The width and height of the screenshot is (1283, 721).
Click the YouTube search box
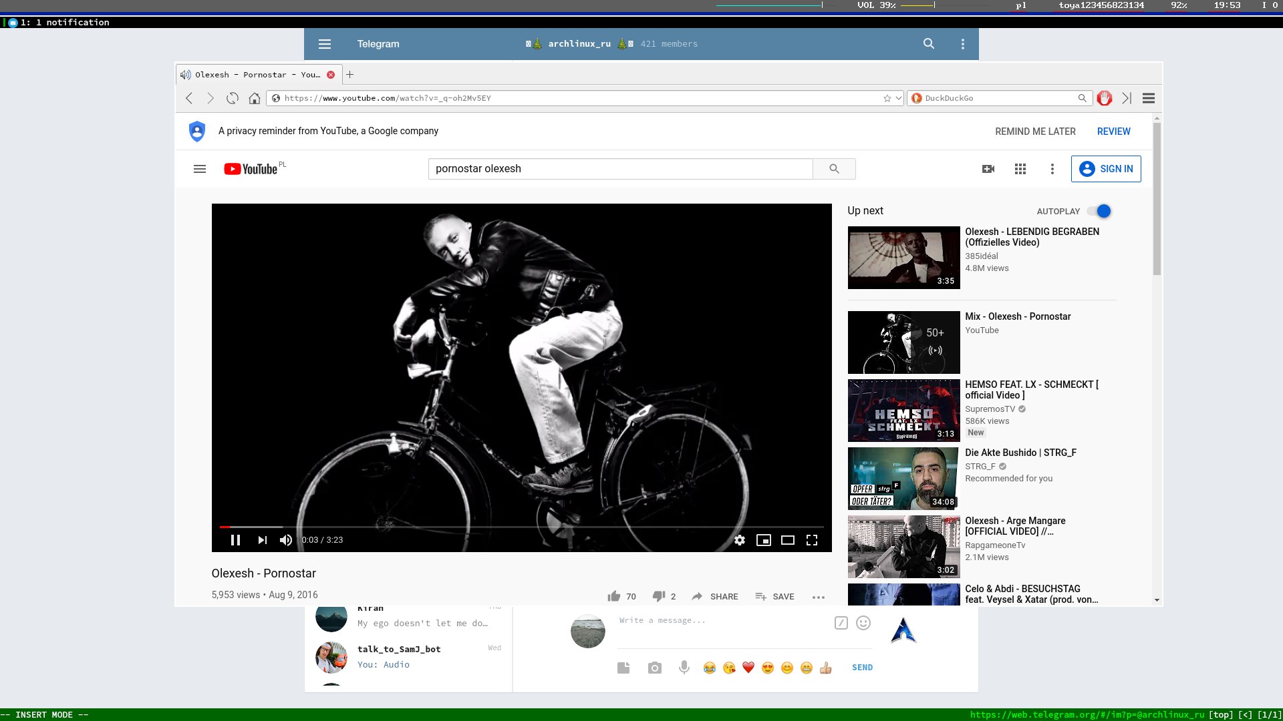tap(620, 169)
